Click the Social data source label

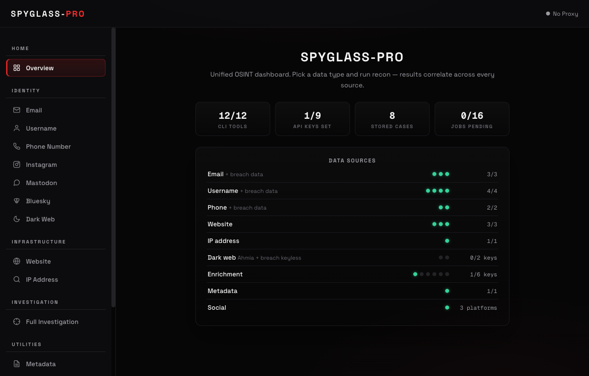(x=217, y=307)
